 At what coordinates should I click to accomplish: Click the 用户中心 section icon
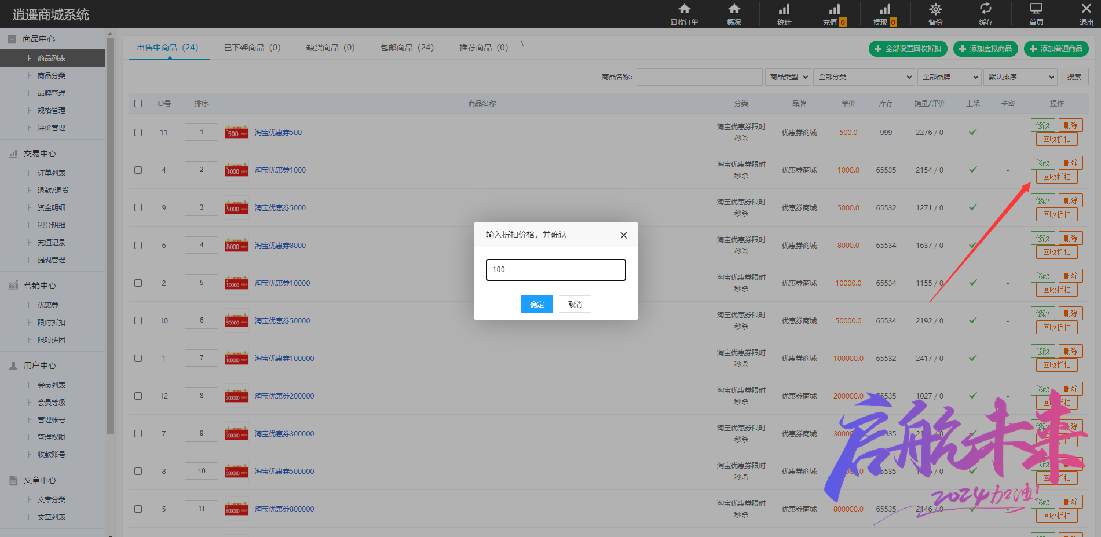13,366
